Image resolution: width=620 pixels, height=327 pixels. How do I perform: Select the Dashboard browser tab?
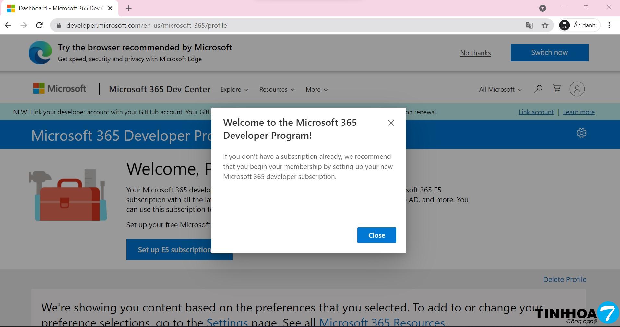(59, 8)
